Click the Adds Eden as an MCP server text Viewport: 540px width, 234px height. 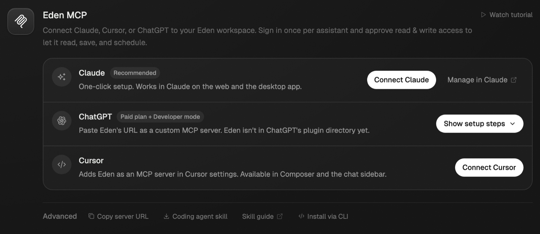tap(233, 174)
